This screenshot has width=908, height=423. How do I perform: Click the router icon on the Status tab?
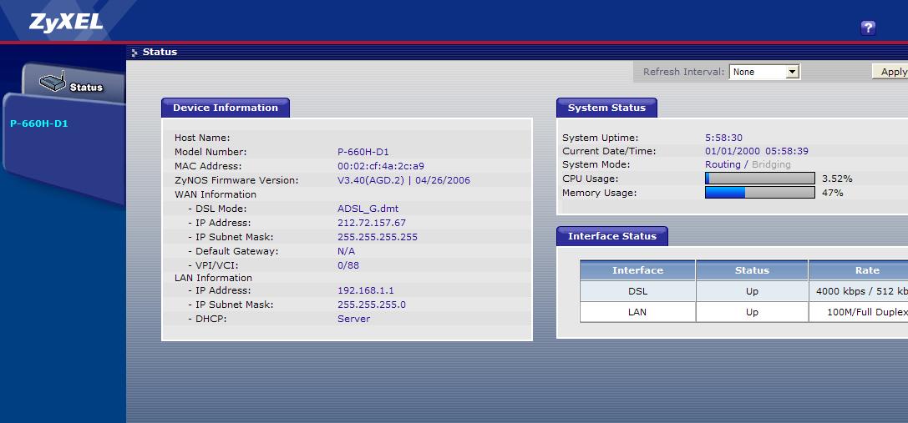point(53,82)
